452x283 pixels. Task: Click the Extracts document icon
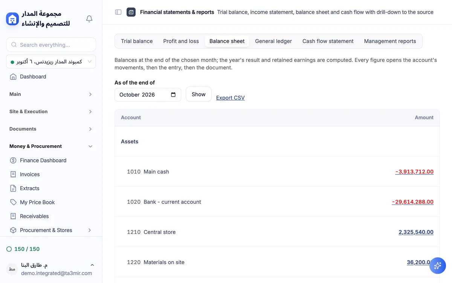pos(13,188)
